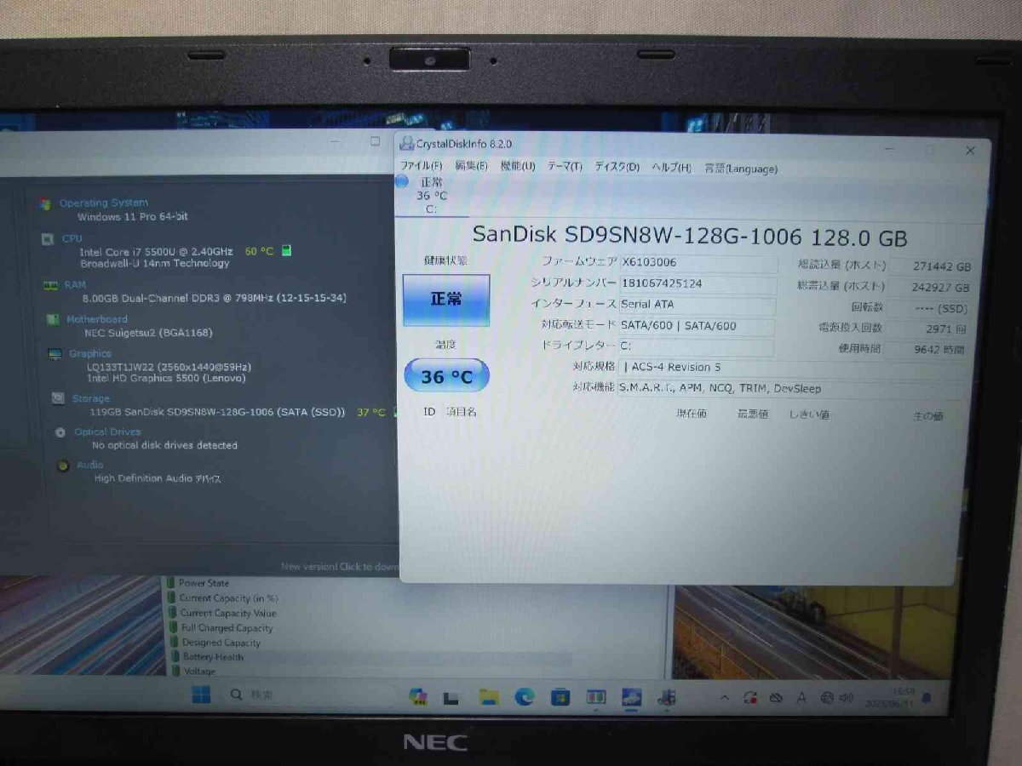Open the 言語(Language) menu in CrystalDiskInfo
This screenshot has height=766, width=1022.
(x=741, y=169)
